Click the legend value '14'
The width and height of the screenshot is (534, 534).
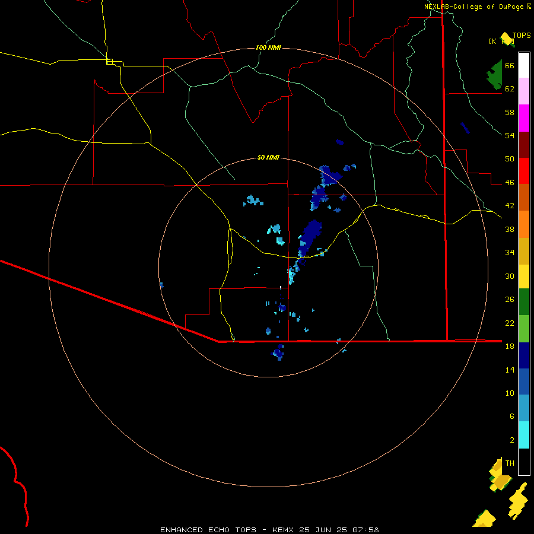pos(510,370)
